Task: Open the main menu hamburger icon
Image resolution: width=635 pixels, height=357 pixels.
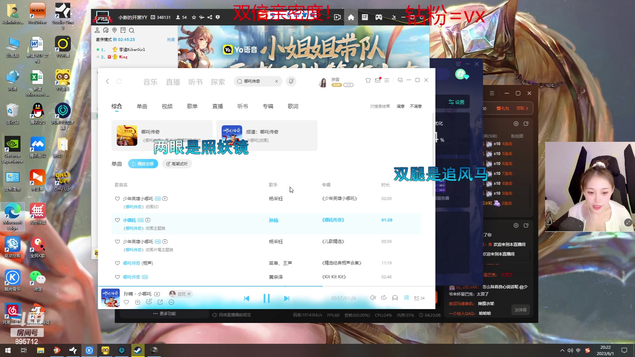Action: point(387,80)
